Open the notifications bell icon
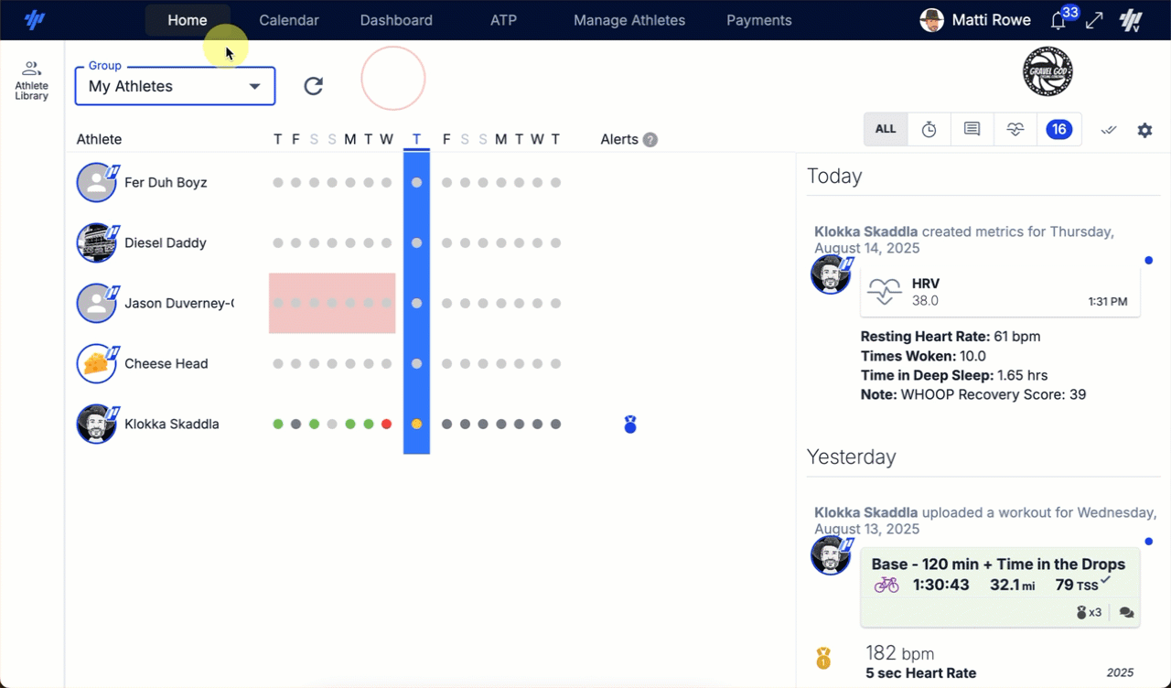Screen dimensions: 1171x688 pyautogui.click(x=1058, y=20)
